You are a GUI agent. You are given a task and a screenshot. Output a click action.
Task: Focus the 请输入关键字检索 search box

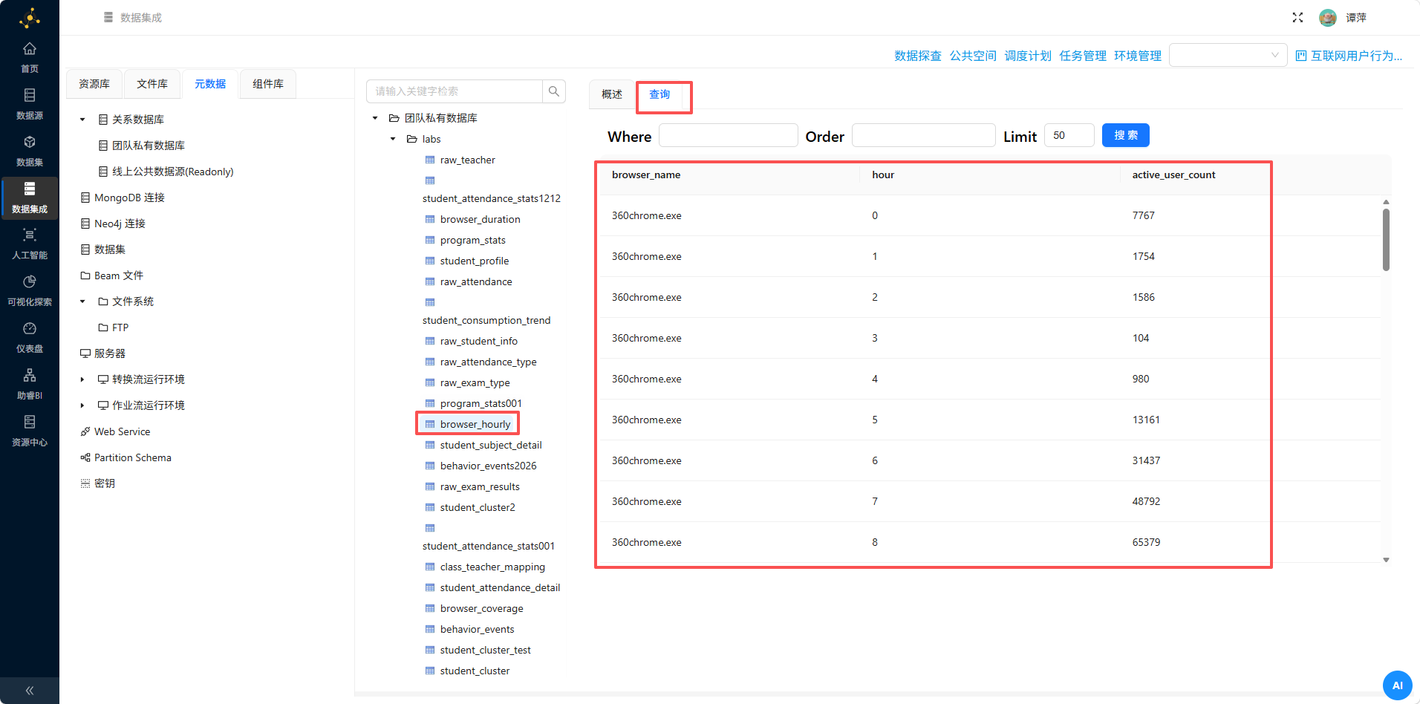click(455, 91)
